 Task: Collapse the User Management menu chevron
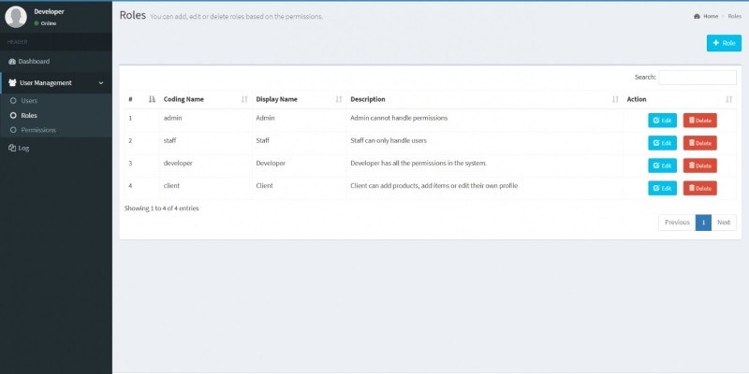click(101, 83)
